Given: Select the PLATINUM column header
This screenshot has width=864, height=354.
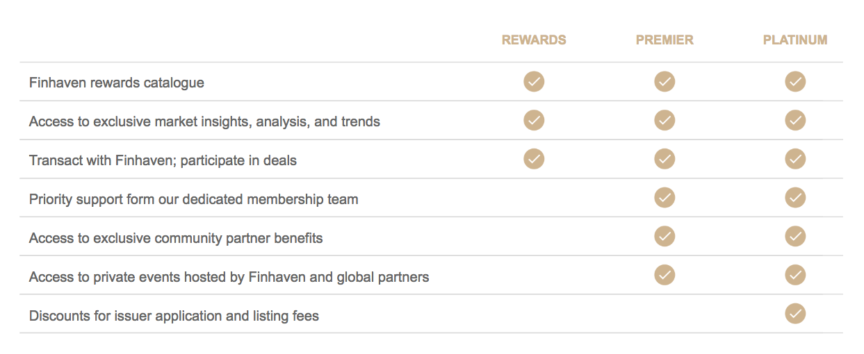Looking at the screenshot, I should pos(795,40).
